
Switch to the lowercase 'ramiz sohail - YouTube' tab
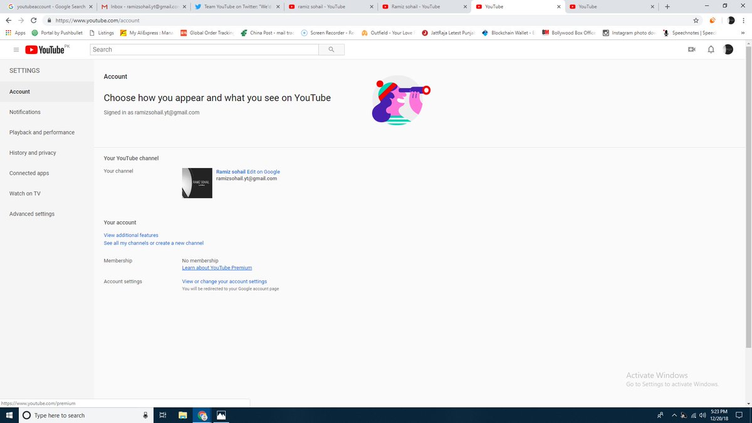(x=330, y=7)
